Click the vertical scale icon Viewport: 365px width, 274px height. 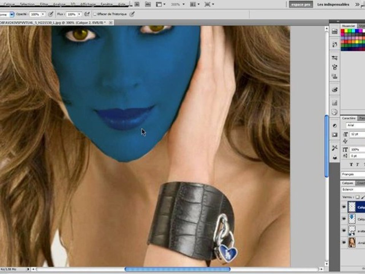pos(346,150)
